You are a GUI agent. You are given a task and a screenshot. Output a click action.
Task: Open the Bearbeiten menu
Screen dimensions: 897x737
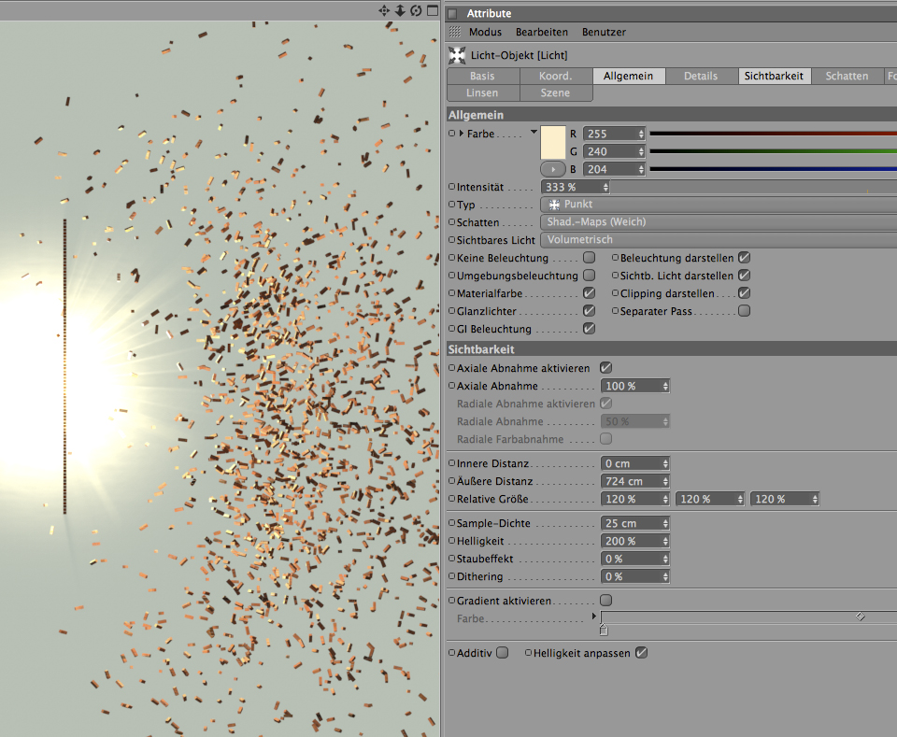coord(541,32)
